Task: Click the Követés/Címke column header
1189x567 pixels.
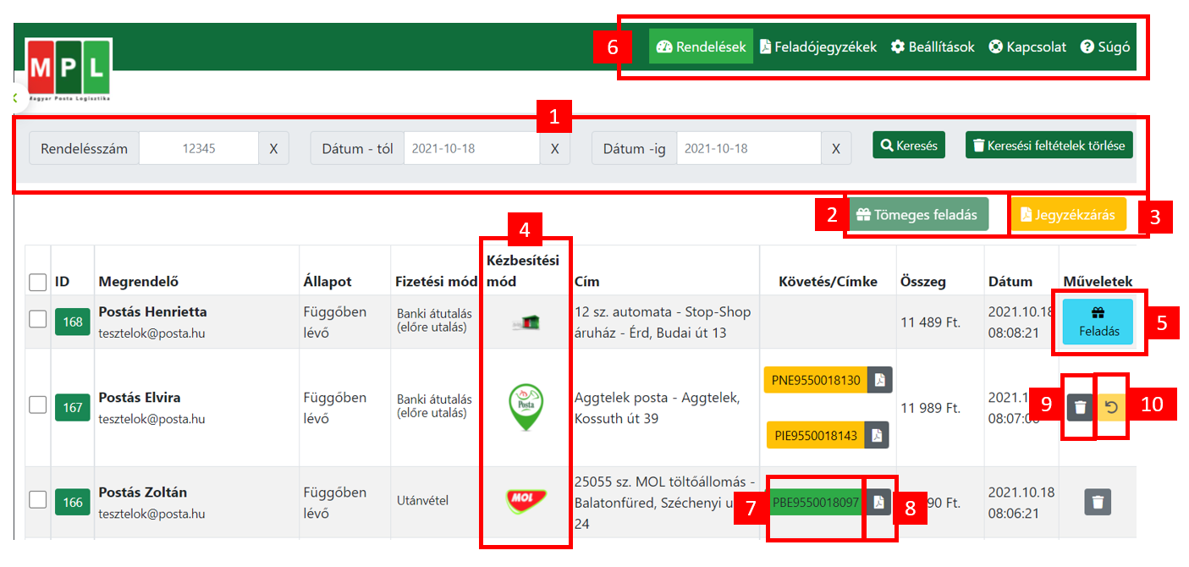Action: coord(828,282)
